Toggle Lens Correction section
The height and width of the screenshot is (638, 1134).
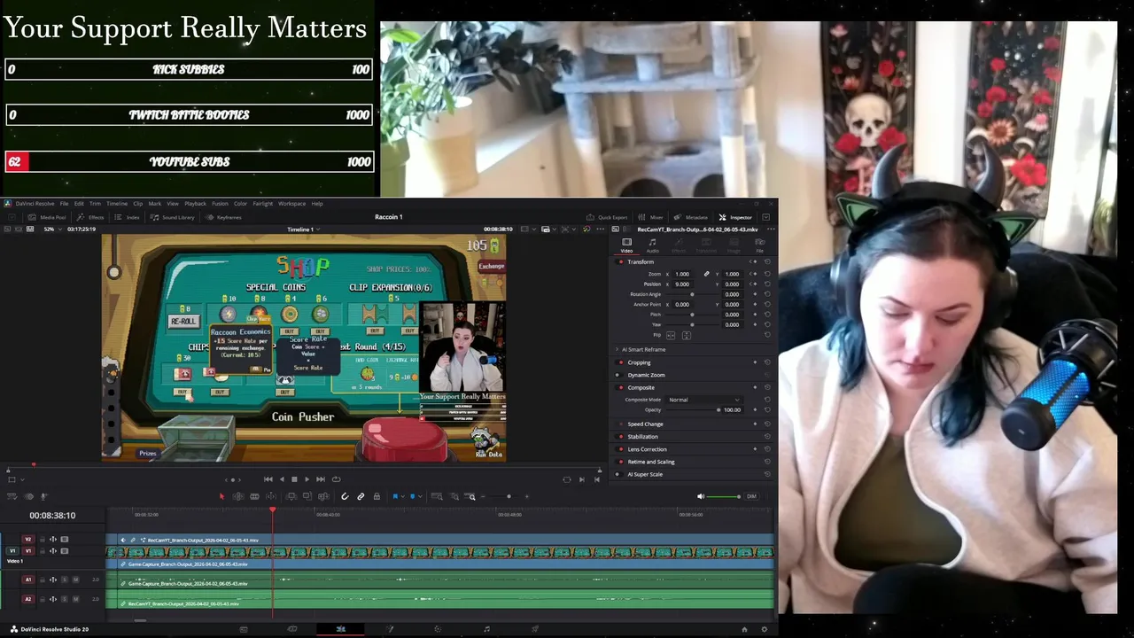coord(620,449)
